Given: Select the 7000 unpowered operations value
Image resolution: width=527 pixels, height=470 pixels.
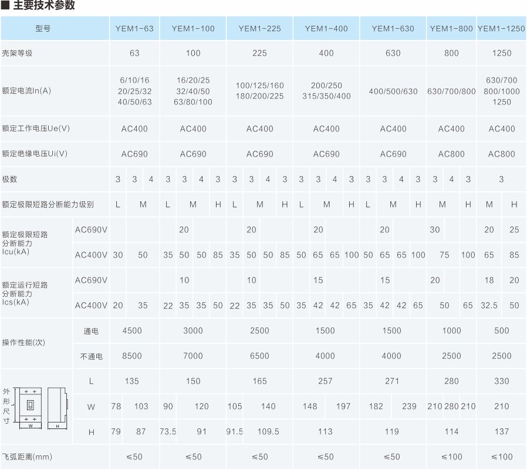Looking at the screenshot, I should point(193,356).
